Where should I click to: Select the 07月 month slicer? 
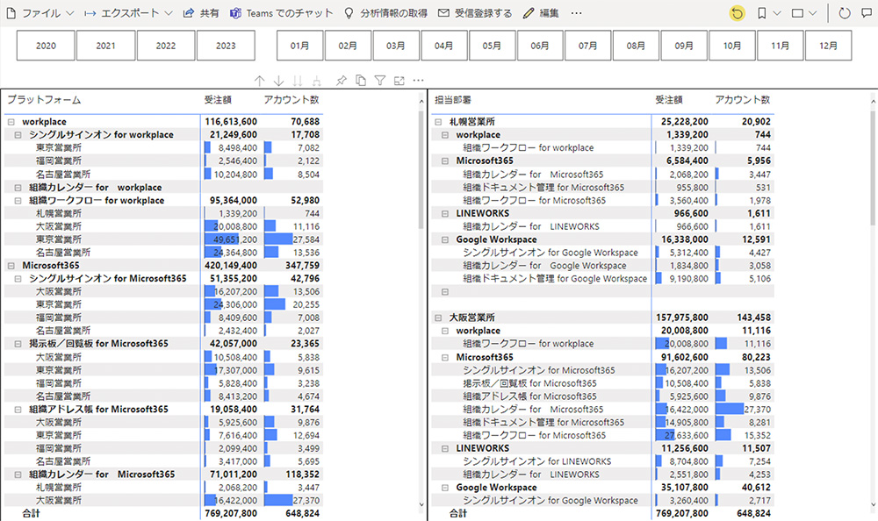click(x=588, y=46)
